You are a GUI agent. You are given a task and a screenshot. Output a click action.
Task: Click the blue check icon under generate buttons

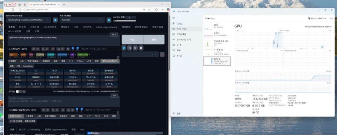coord(124,48)
